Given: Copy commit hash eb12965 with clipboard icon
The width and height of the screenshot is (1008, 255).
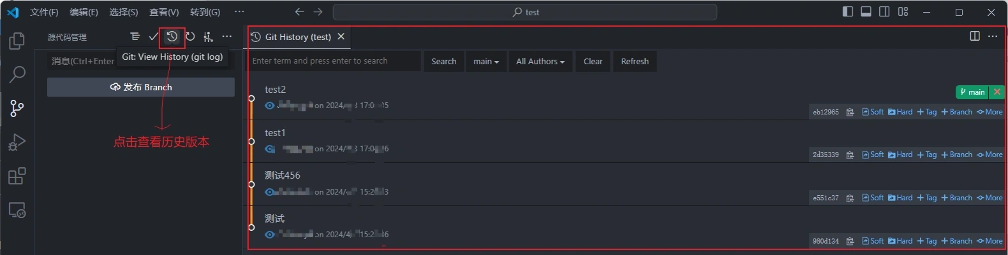Looking at the screenshot, I should [850, 112].
